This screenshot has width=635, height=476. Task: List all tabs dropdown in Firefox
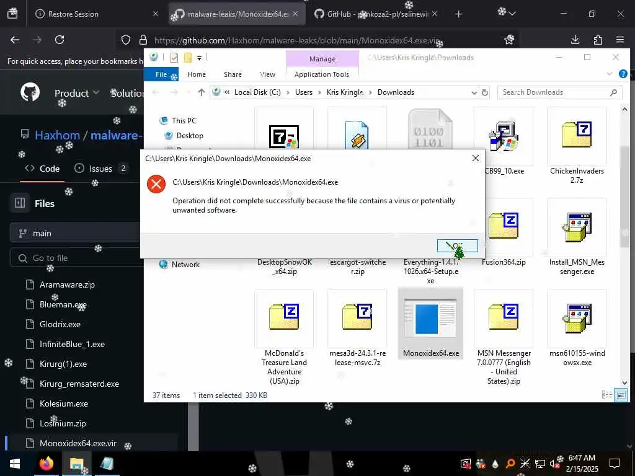point(512,14)
